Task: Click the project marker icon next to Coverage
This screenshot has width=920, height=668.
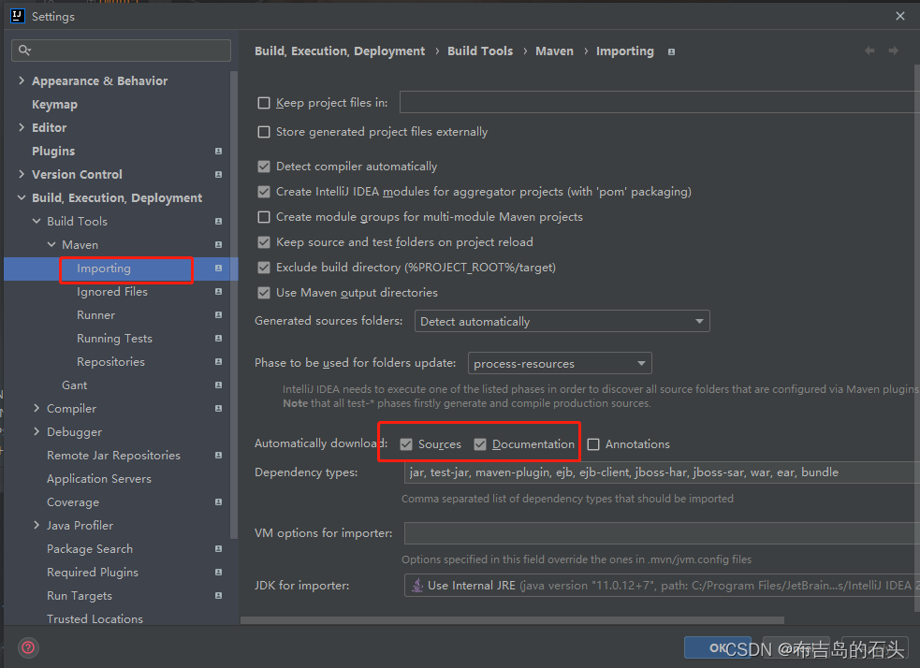Action: coord(218,502)
